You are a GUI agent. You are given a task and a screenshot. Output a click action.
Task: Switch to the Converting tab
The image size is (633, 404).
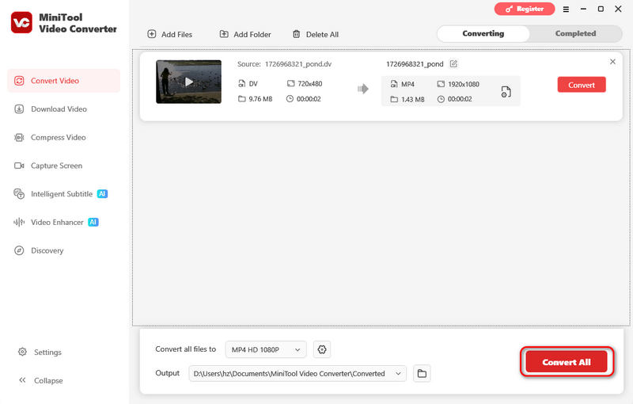[483, 33]
